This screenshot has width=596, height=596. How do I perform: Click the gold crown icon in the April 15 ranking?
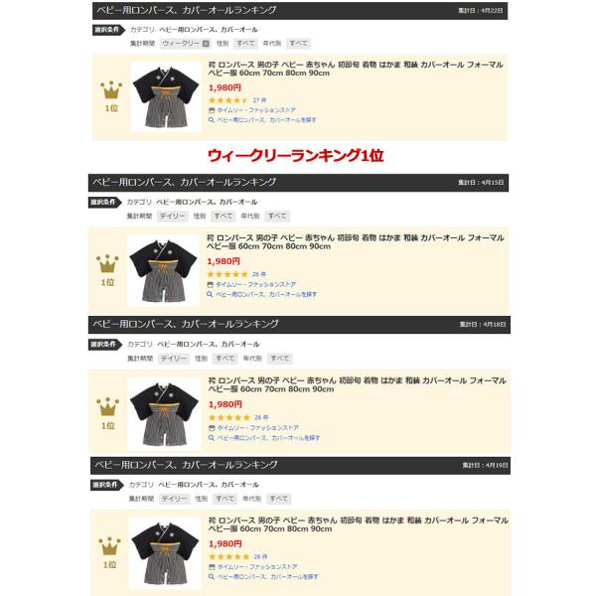(107, 264)
